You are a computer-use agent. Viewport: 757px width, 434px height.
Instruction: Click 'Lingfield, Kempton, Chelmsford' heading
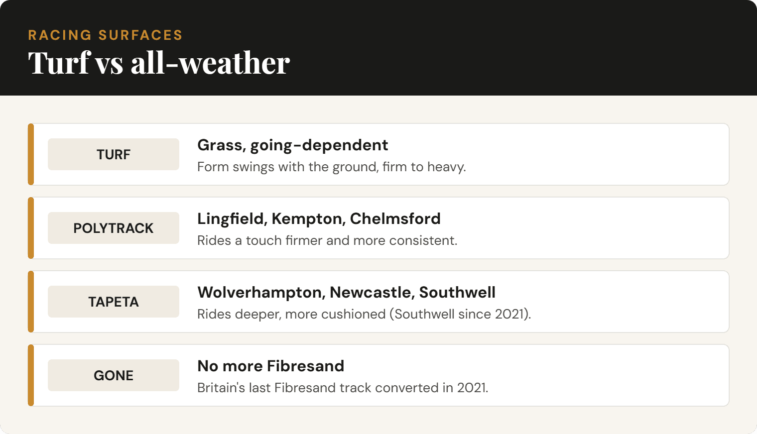coord(319,218)
